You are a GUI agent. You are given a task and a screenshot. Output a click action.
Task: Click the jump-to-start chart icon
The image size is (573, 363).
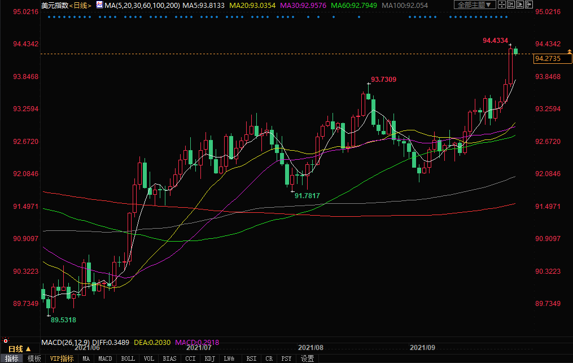(514, 5)
